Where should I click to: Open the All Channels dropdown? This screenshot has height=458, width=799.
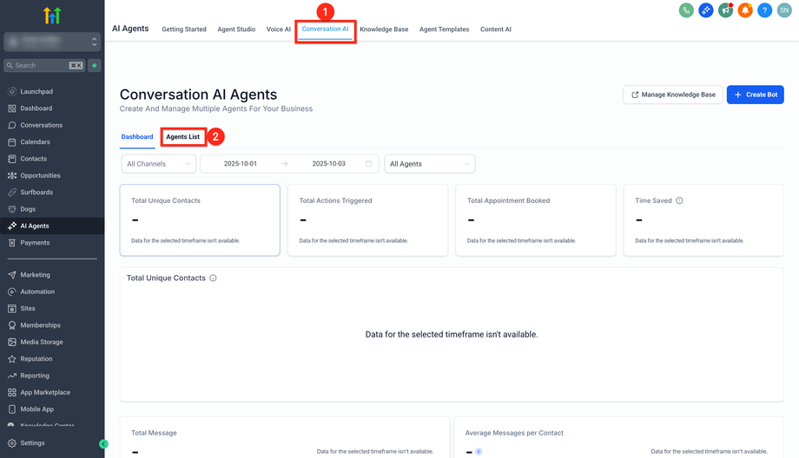pos(159,164)
